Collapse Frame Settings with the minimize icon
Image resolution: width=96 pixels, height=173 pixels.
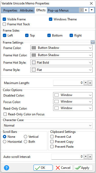click(93, 42)
